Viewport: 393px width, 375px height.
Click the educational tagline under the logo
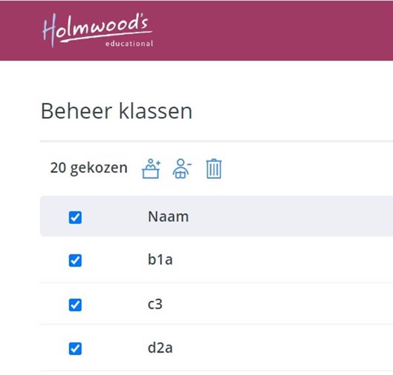129,43
